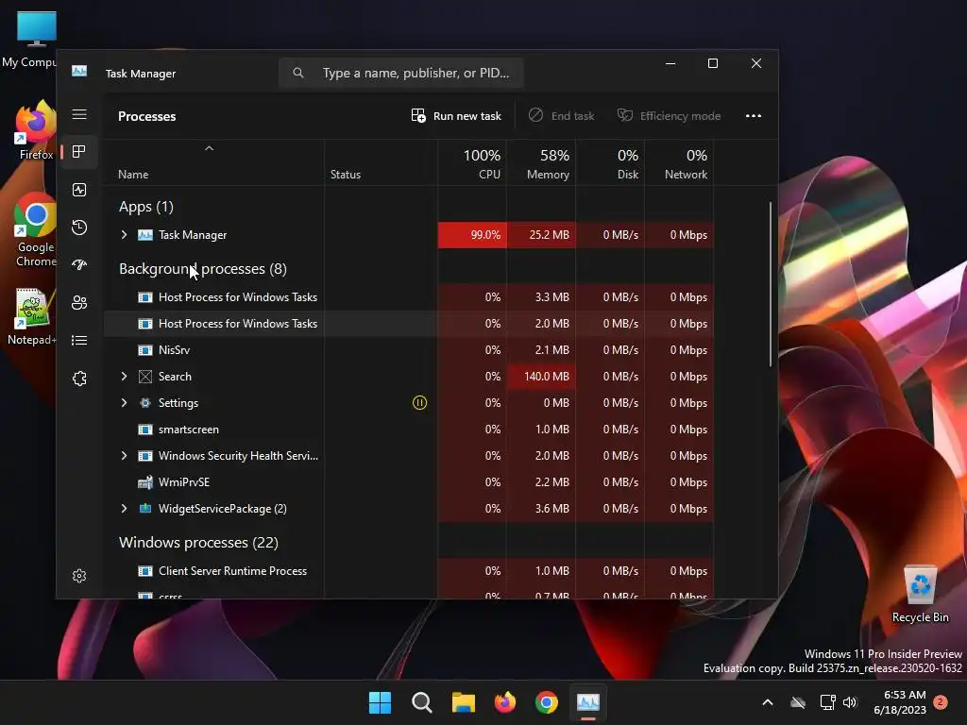Click the sort arrow above Name column
The height and width of the screenshot is (725, 967).
point(209,148)
